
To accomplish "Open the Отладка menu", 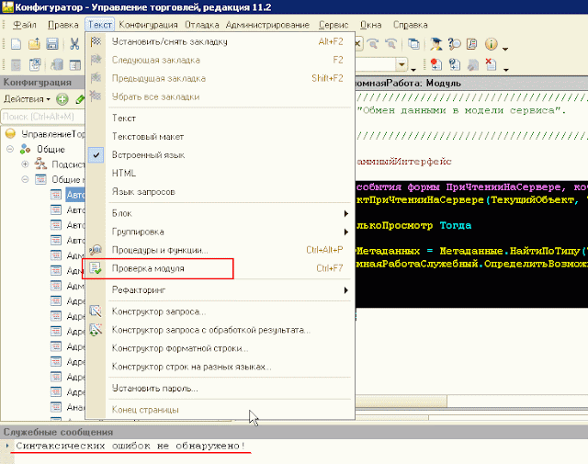I will pos(202,25).
